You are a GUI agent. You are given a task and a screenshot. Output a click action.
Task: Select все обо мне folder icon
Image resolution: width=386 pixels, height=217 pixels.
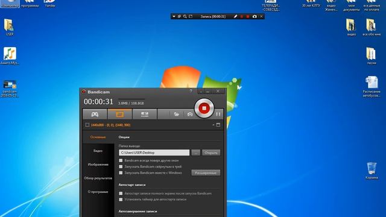[372, 27]
